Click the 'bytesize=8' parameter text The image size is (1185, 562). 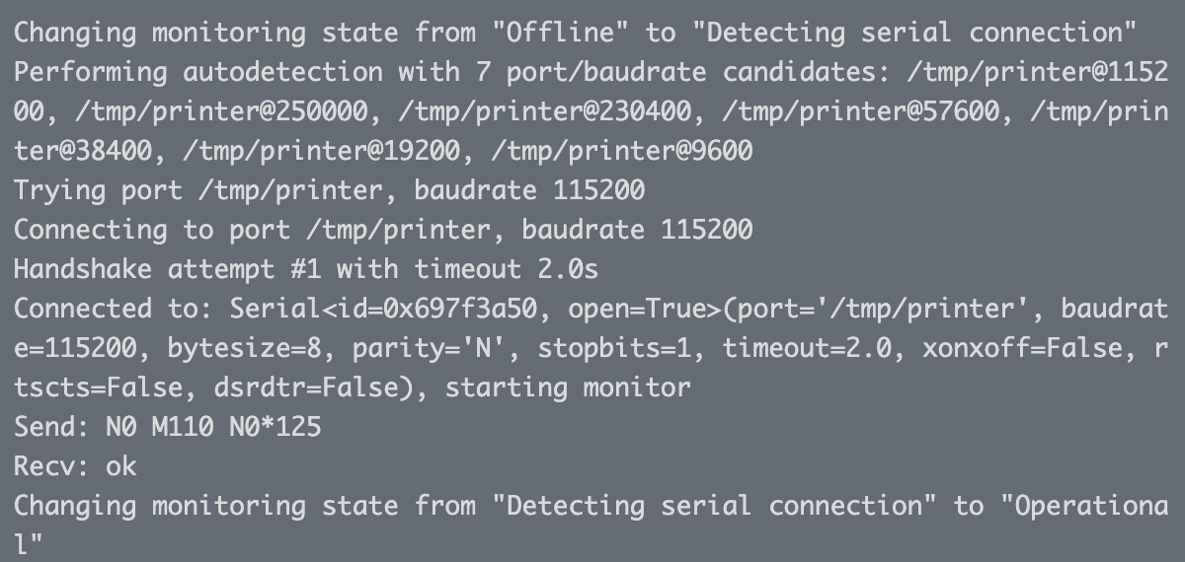tap(244, 348)
